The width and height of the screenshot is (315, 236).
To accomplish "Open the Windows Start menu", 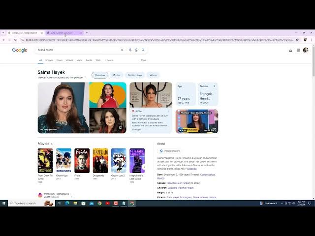I will (3, 203).
